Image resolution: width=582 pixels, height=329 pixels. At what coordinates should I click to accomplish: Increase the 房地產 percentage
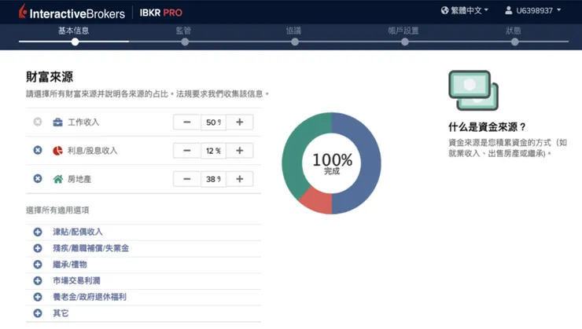[x=239, y=179]
